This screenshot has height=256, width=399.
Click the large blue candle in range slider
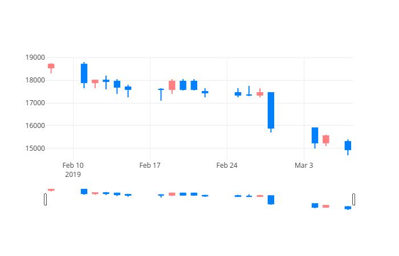271,200
